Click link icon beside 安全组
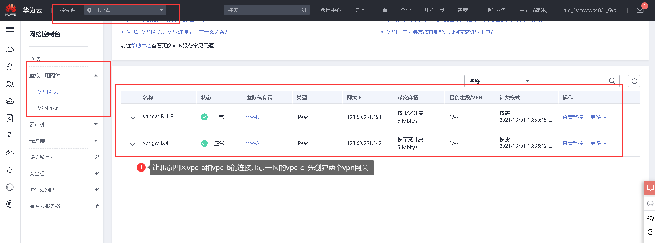655x243 pixels. pyautogui.click(x=96, y=174)
